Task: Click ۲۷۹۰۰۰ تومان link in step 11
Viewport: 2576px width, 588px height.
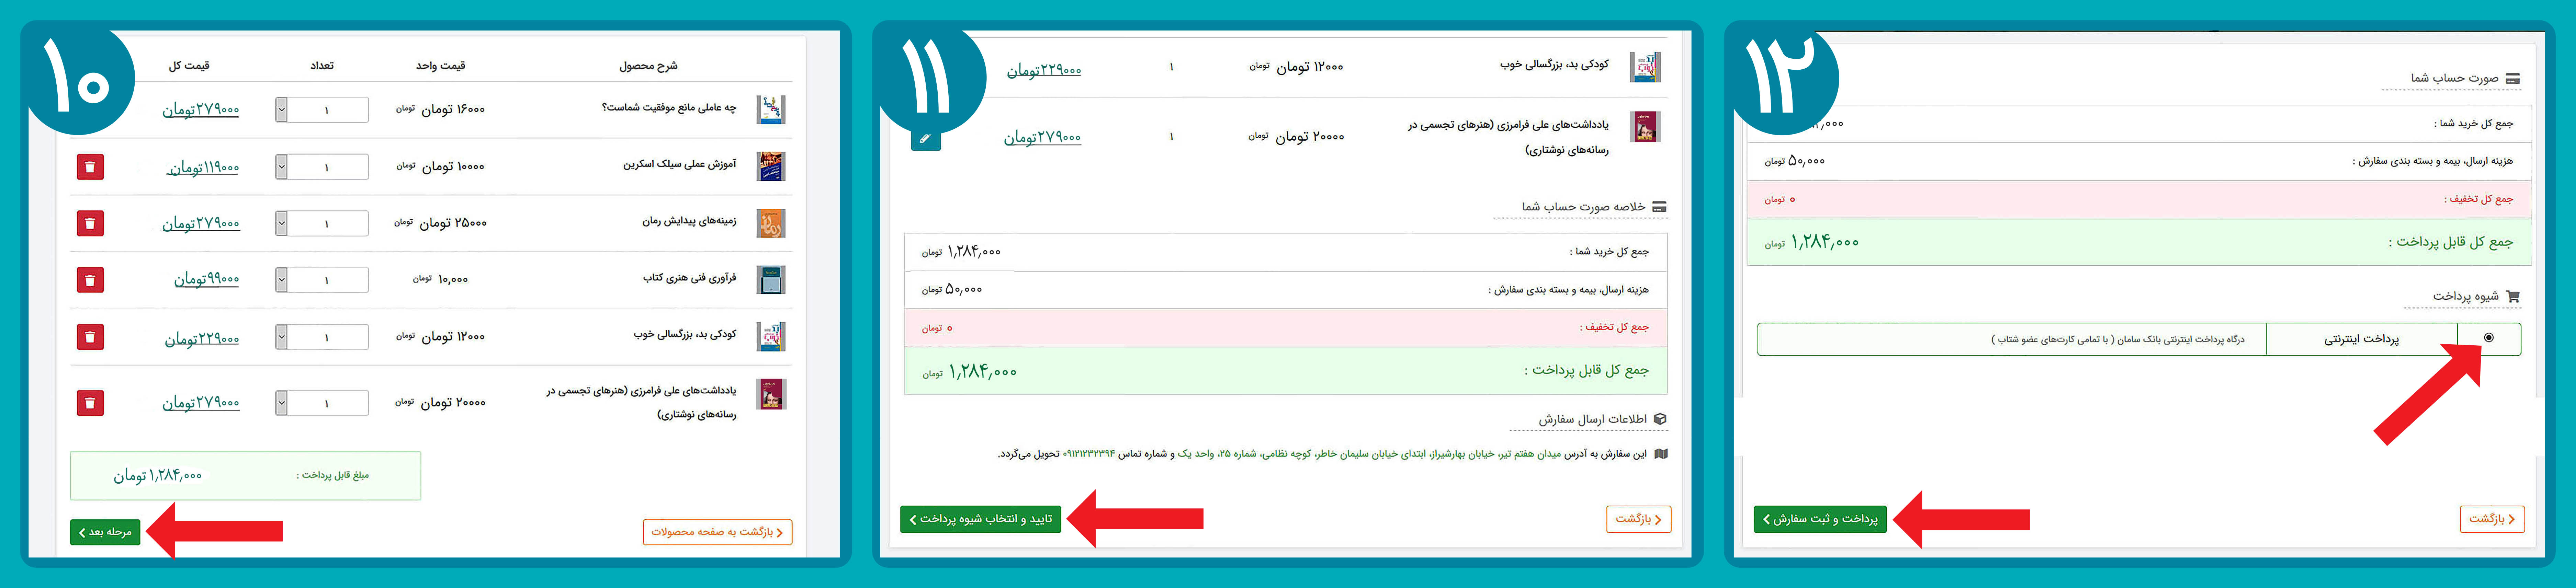Action: [1043, 137]
